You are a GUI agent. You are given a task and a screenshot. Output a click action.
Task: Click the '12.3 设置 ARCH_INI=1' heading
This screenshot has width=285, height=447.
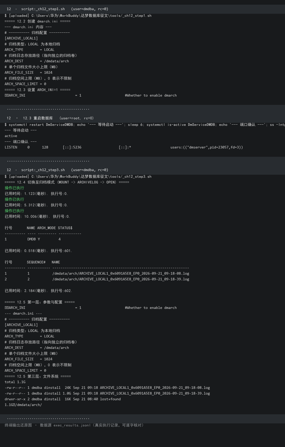point(37,90)
